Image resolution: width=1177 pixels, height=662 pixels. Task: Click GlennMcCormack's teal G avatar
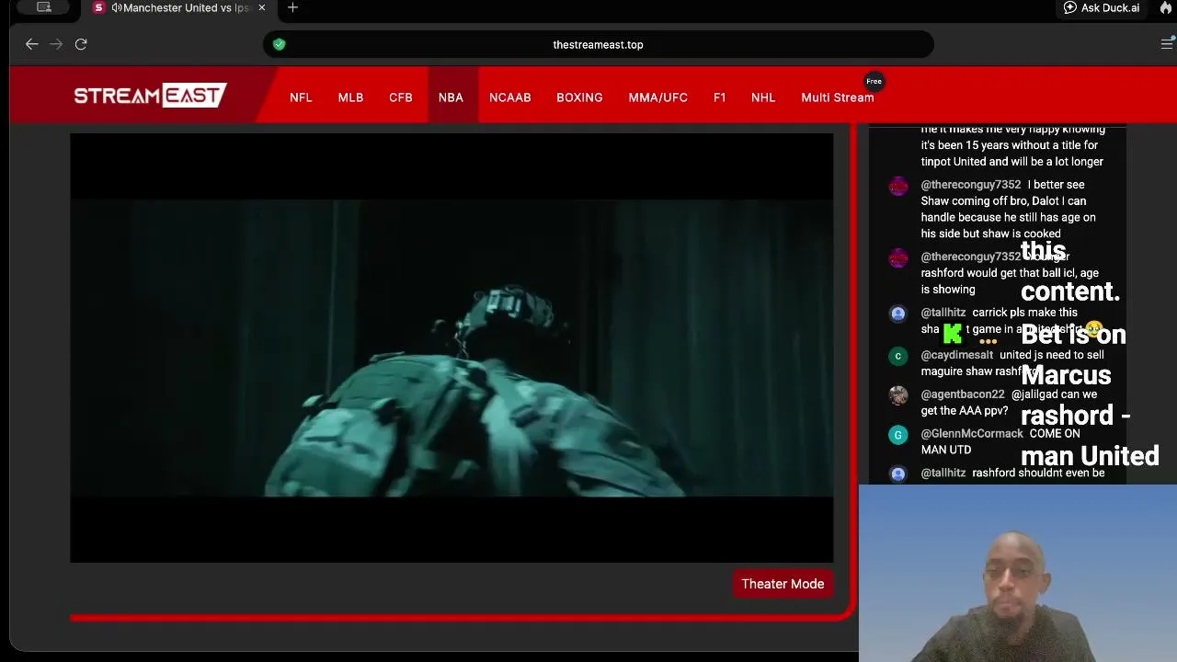point(898,435)
